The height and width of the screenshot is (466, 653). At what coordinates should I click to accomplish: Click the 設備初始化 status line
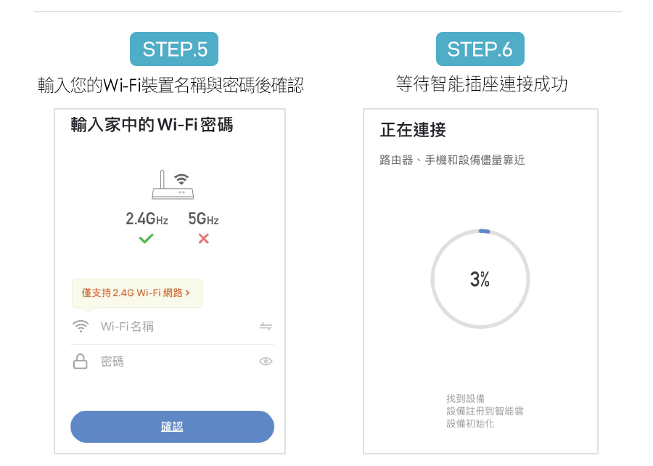click(x=470, y=423)
